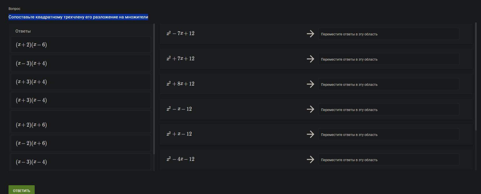Select answer card (x+2)(x−6)
This screenshot has height=194, width=481.
(81, 45)
